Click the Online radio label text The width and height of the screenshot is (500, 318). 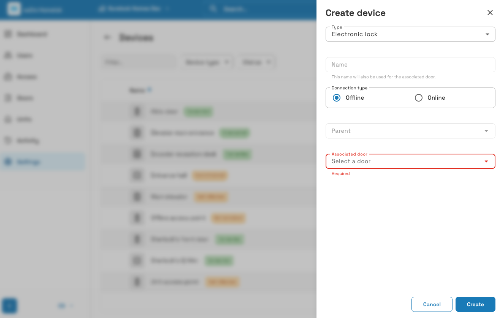436,98
